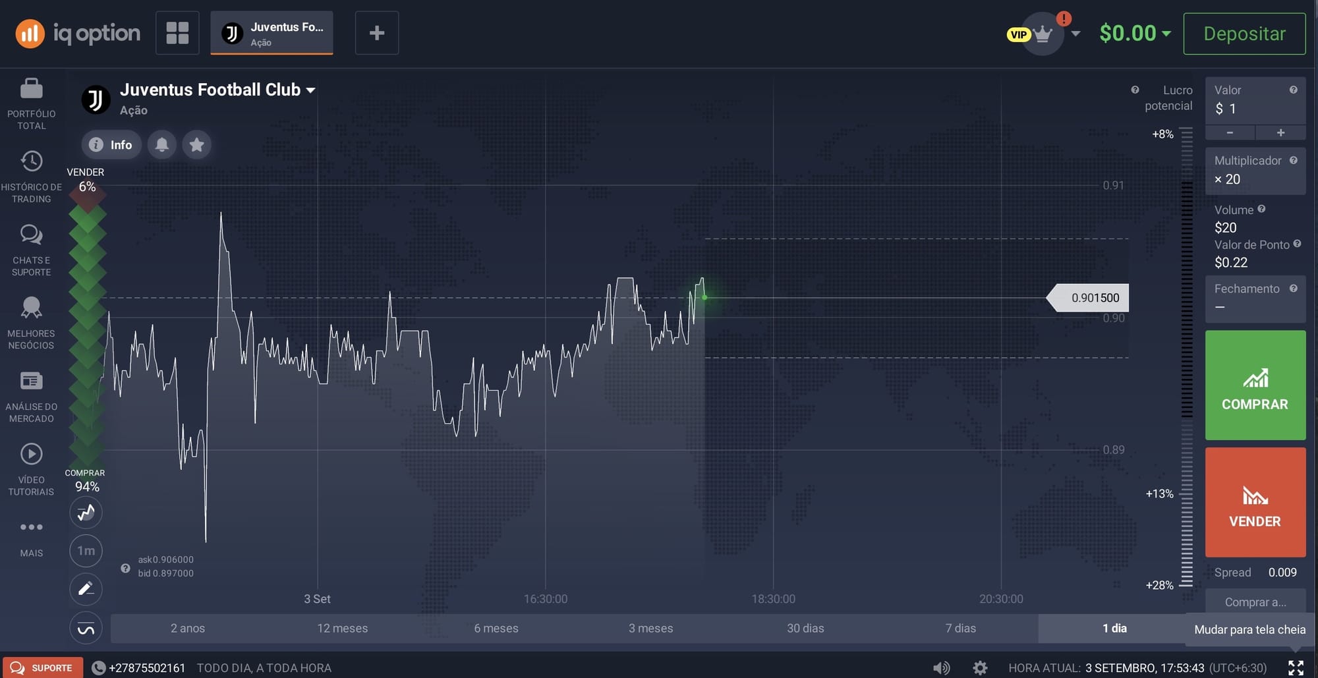Screen dimensions: 1318x678
Task: Expand the profile arrow next to VIP
Action: click(x=1075, y=33)
